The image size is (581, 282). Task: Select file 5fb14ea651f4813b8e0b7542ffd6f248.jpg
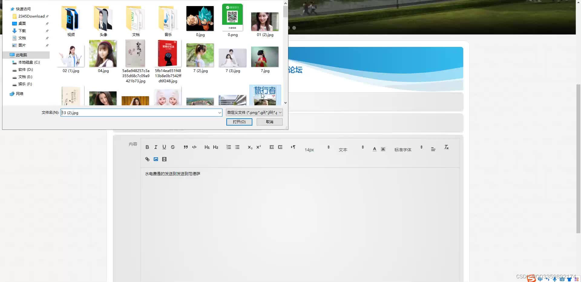(168, 61)
